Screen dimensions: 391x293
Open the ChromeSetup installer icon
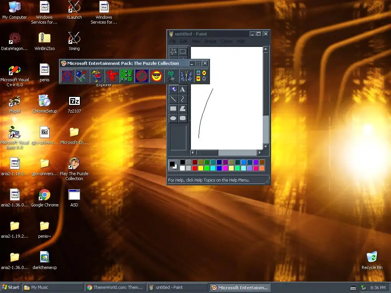coord(44,104)
